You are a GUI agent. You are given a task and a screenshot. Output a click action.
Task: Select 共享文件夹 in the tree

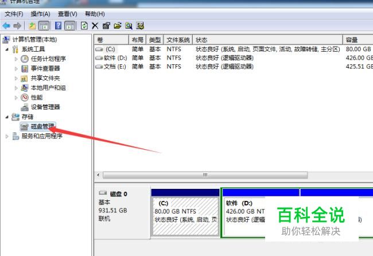click(x=45, y=78)
